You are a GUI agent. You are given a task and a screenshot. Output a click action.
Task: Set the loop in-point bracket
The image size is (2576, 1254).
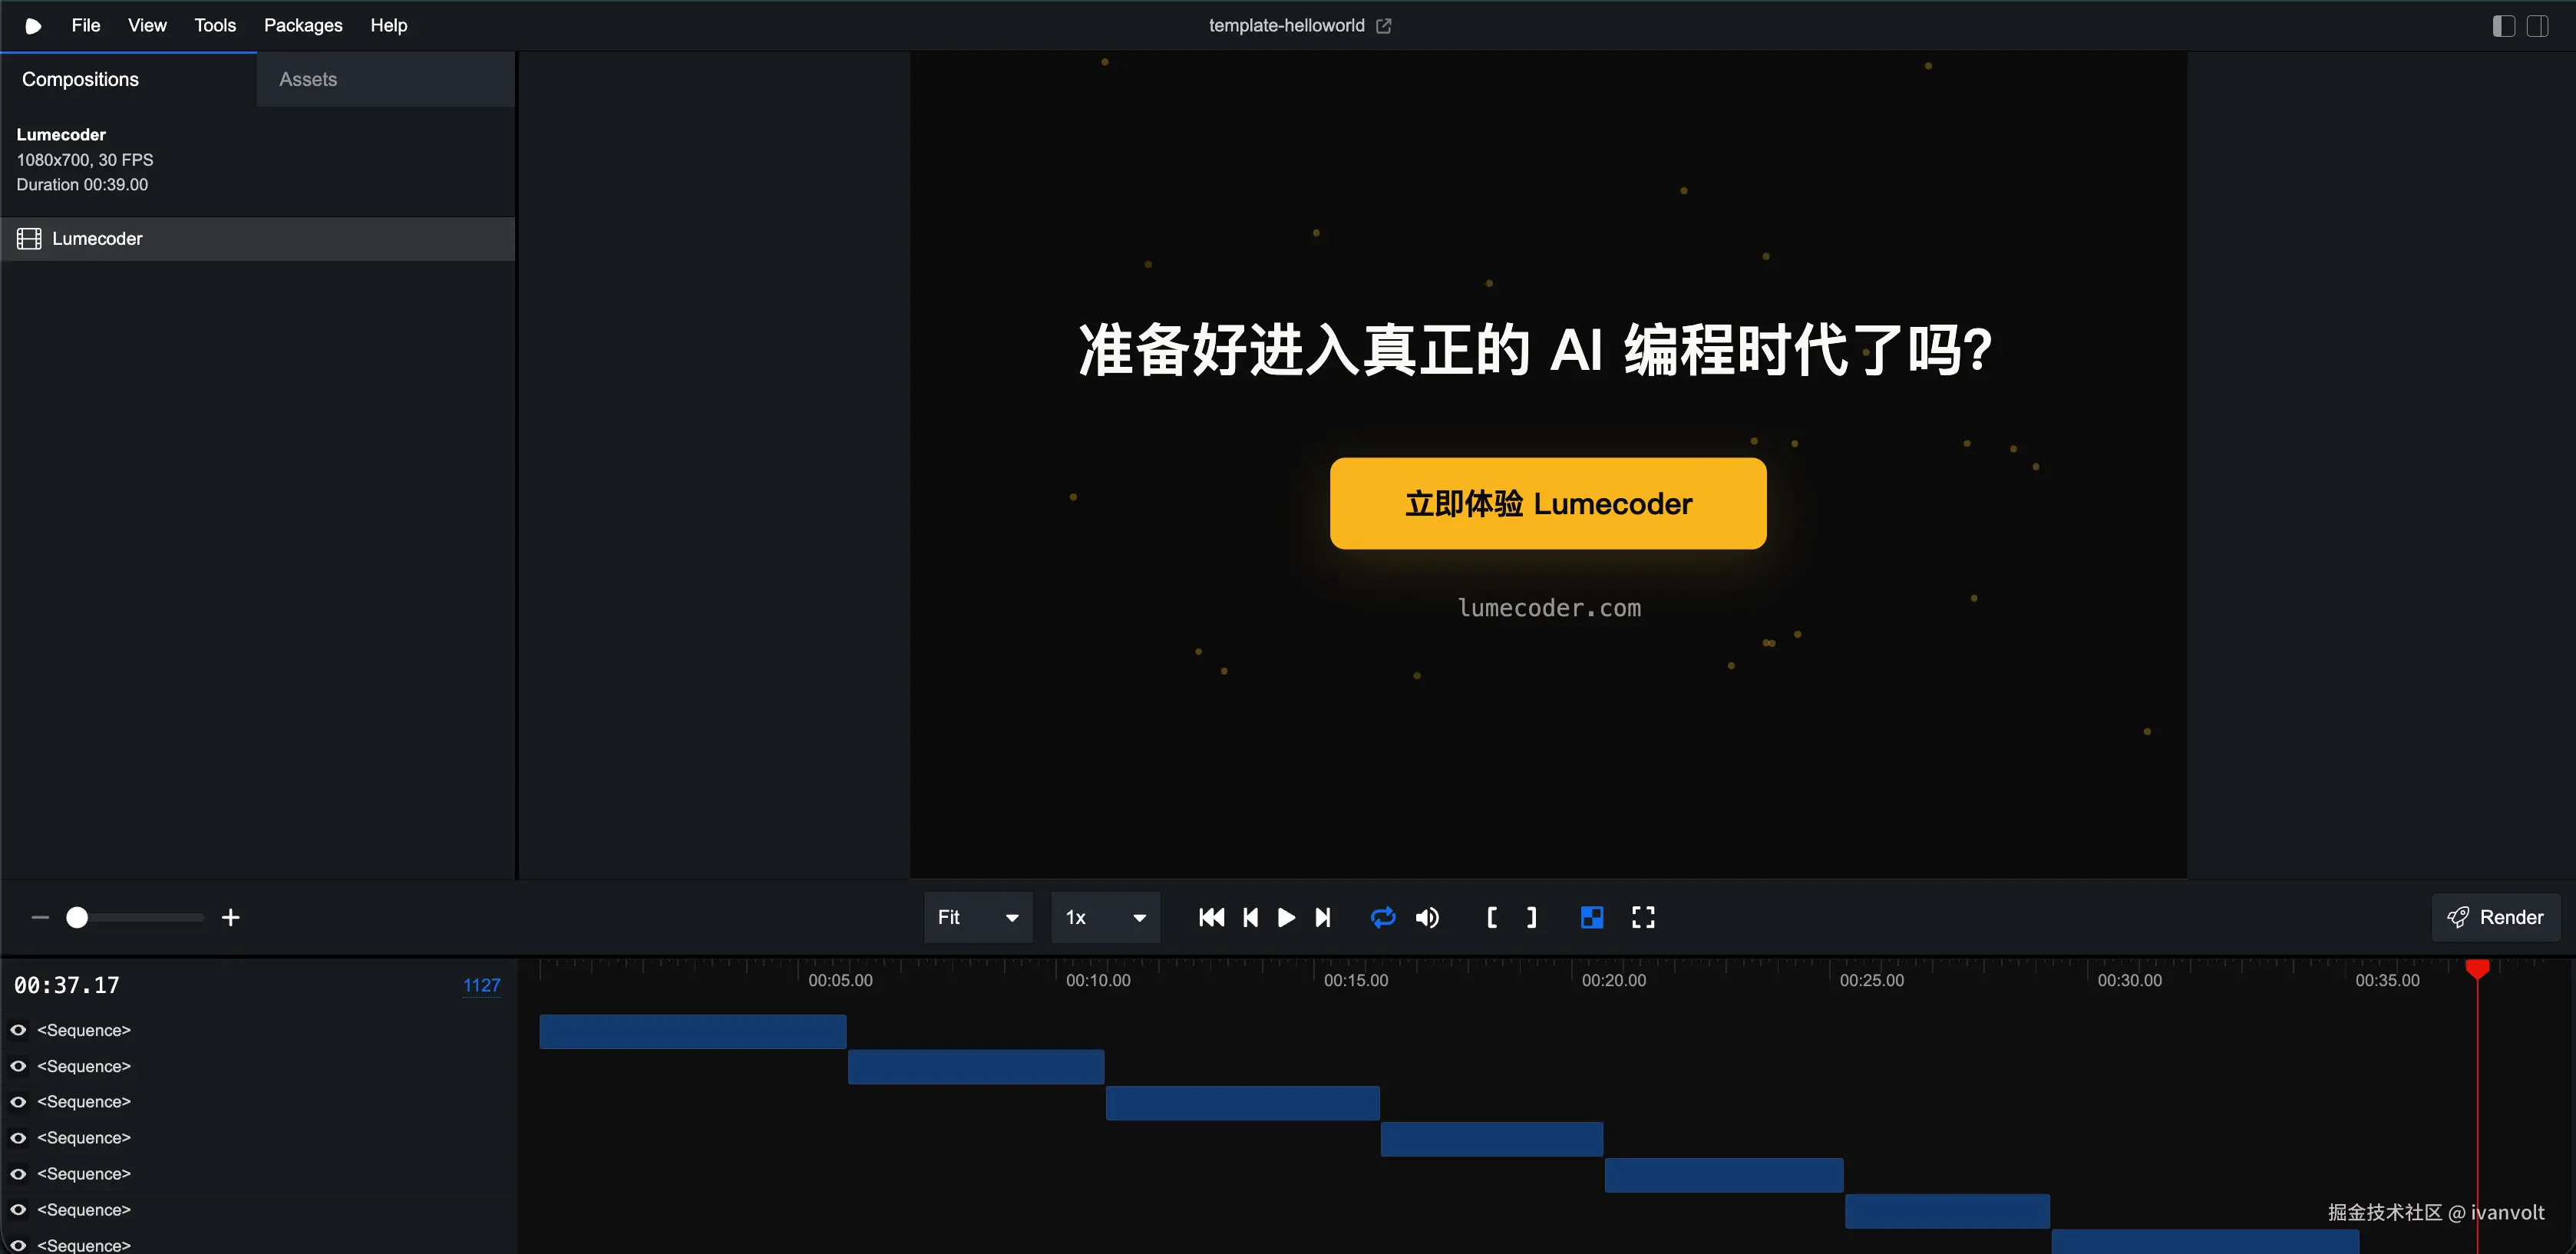point(1491,917)
